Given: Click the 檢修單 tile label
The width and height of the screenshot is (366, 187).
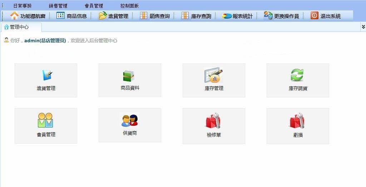Looking at the screenshot, I should (x=214, y=135).
